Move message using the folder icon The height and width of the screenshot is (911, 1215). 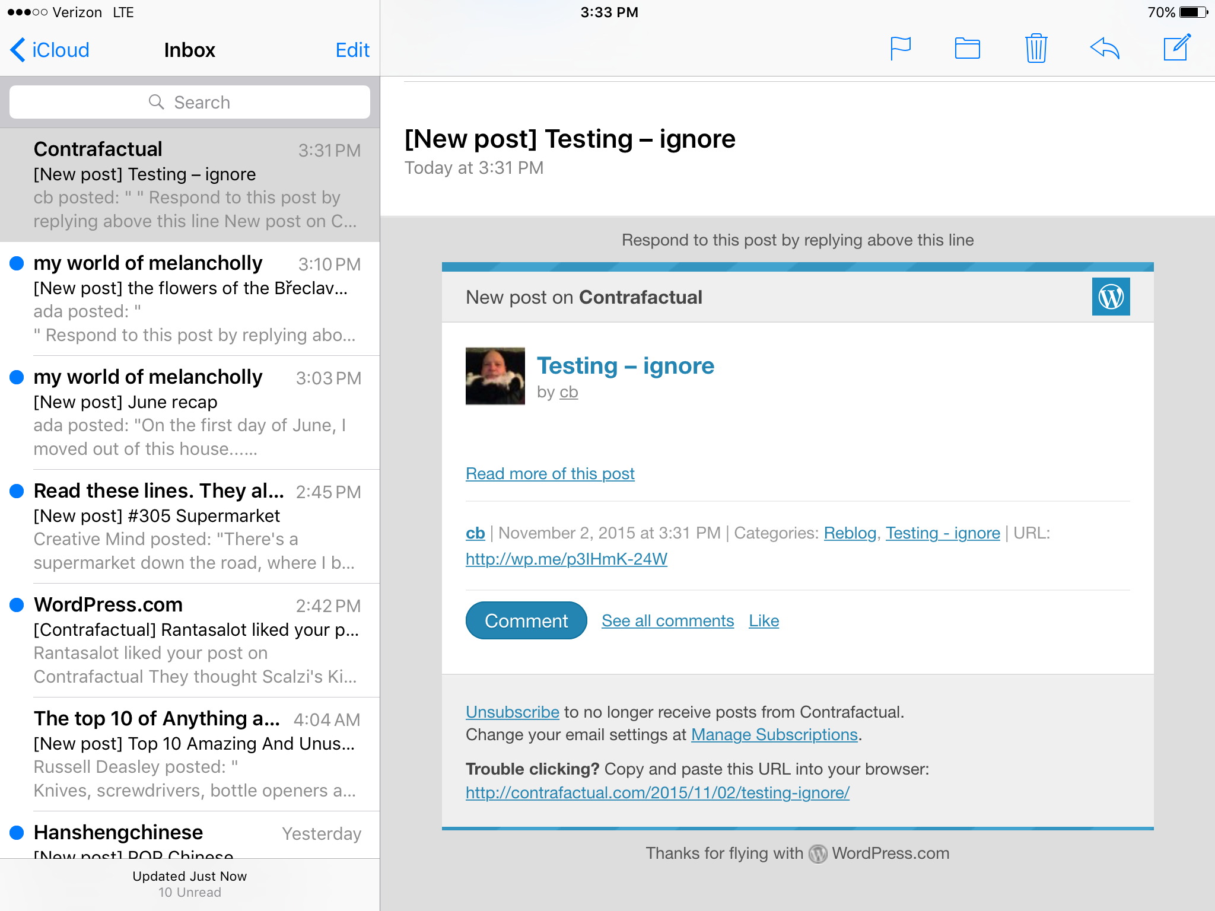(967, 49)
